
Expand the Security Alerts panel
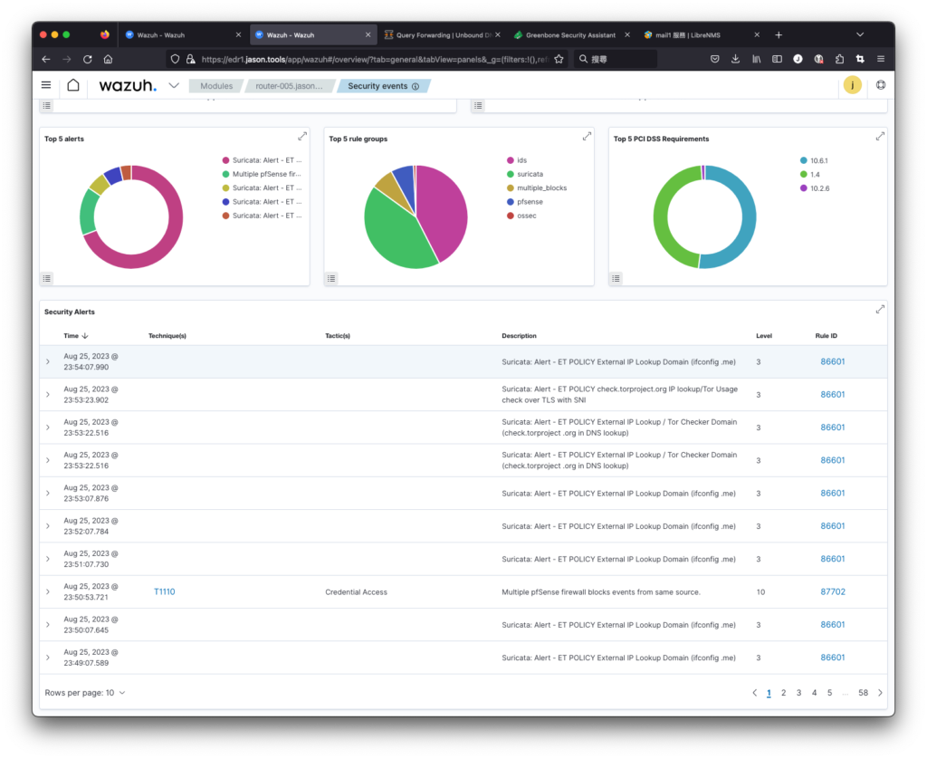[x=880, y=310]
